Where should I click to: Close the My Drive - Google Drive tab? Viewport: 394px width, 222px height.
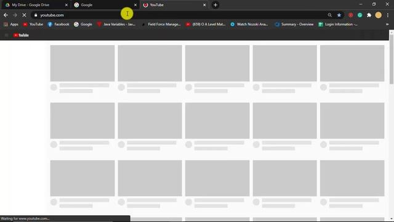tap(66, 5)
